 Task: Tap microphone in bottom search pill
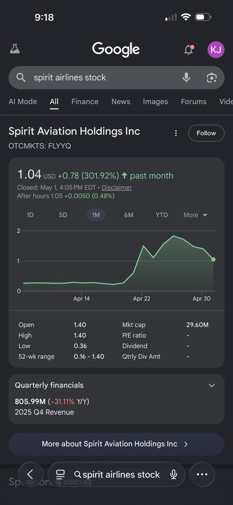pyautogui.click(x=173, y=475)
